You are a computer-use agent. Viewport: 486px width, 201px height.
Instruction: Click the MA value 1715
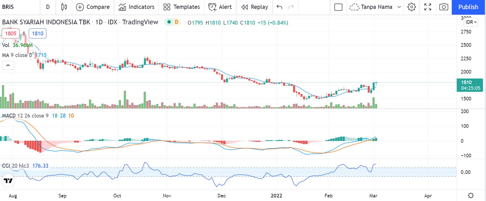41,55
